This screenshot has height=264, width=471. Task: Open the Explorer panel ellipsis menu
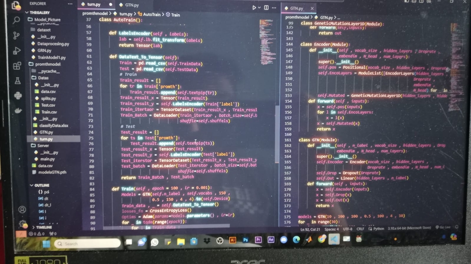70,4
